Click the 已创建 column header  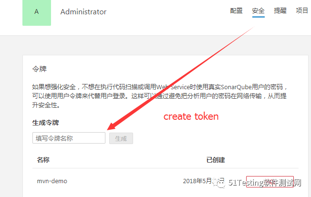[216, 160]
